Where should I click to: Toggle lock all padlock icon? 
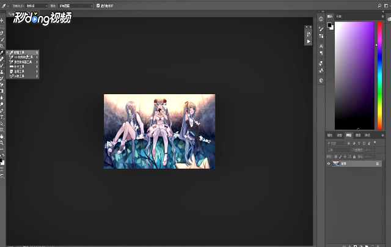[354, 157]
